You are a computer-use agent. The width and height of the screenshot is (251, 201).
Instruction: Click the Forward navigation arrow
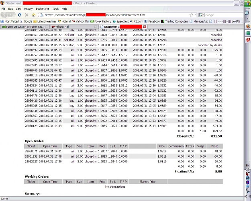pyautogui.click(x=10, y=15)
